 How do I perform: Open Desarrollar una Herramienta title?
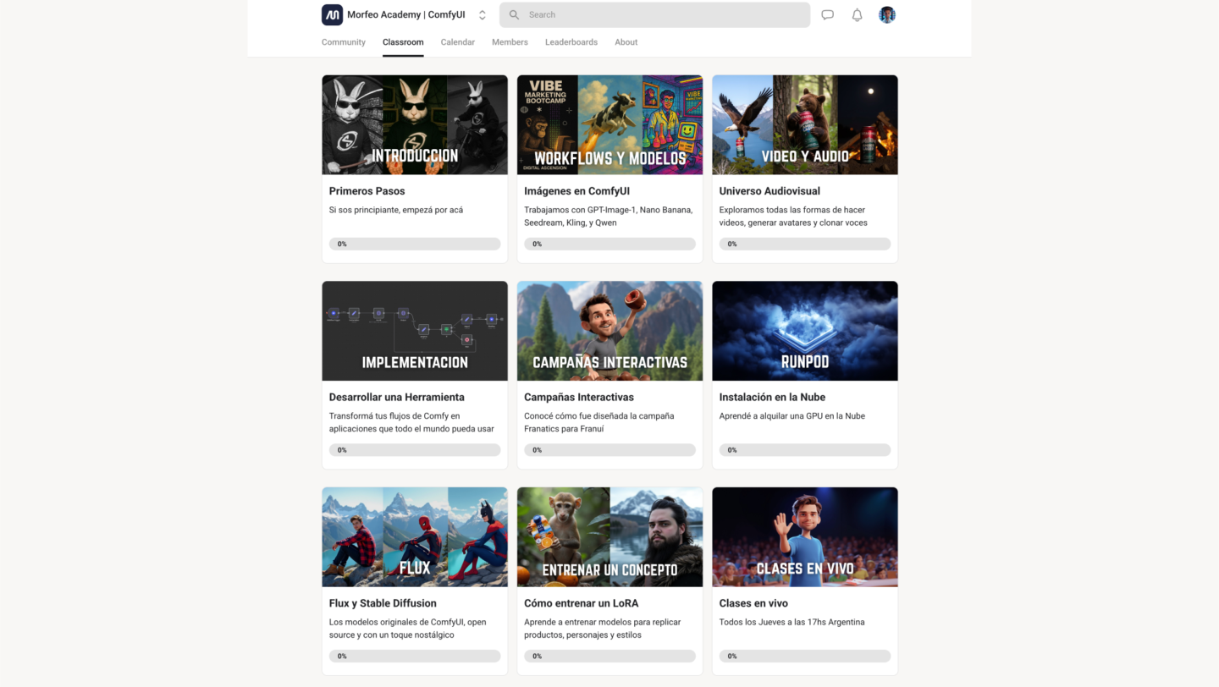click(x=397, y=397)
